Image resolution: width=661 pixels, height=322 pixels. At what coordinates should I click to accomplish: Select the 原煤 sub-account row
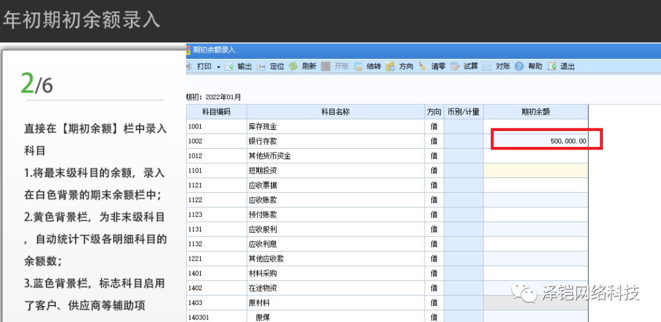tap(263, 316)
